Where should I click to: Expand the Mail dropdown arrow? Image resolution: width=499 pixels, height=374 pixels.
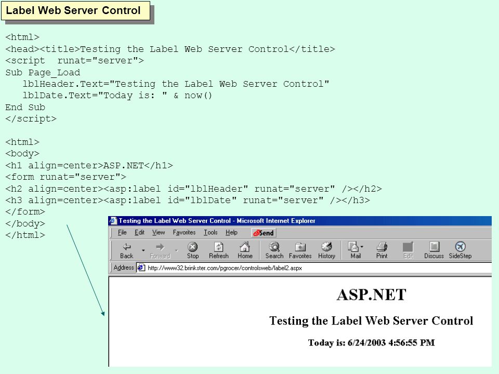(x=362, y=247)
